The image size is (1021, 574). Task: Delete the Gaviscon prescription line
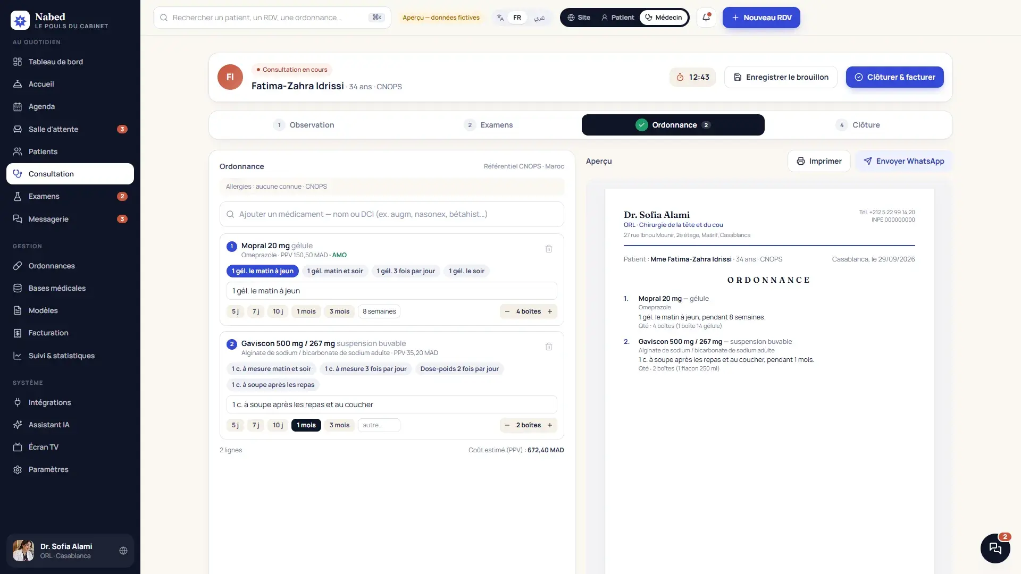tap(549, 347)
